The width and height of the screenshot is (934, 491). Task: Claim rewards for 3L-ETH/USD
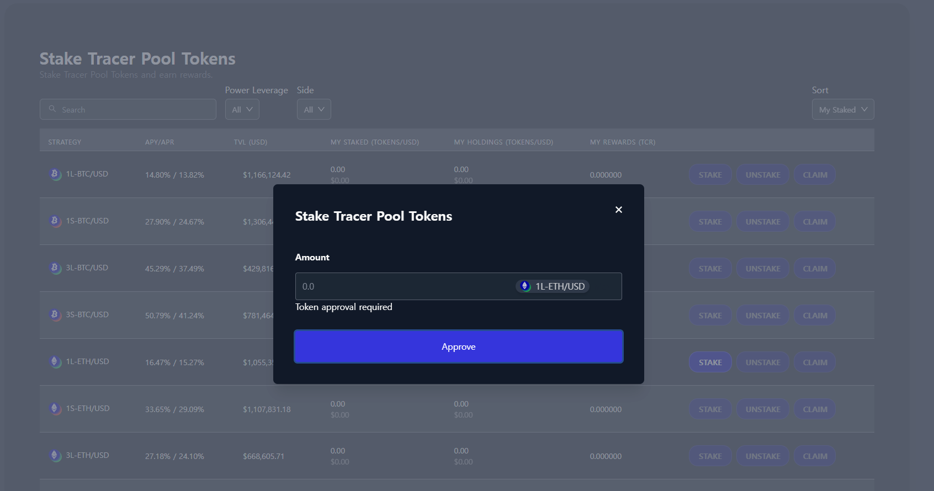click(815, 456)
